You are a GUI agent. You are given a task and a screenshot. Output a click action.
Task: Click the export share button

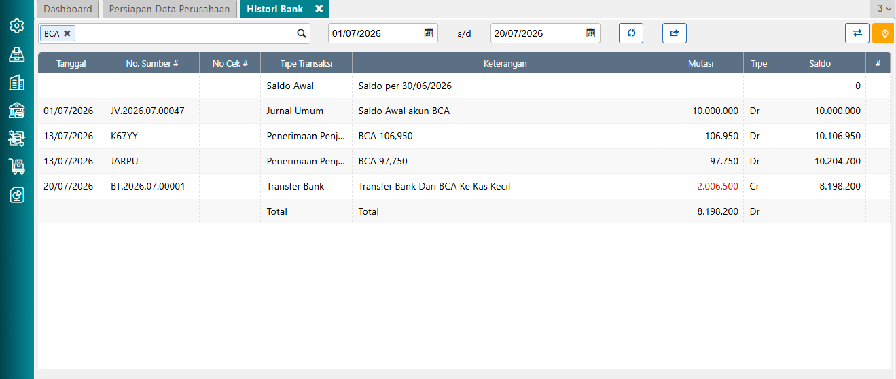tap(675, 33)
